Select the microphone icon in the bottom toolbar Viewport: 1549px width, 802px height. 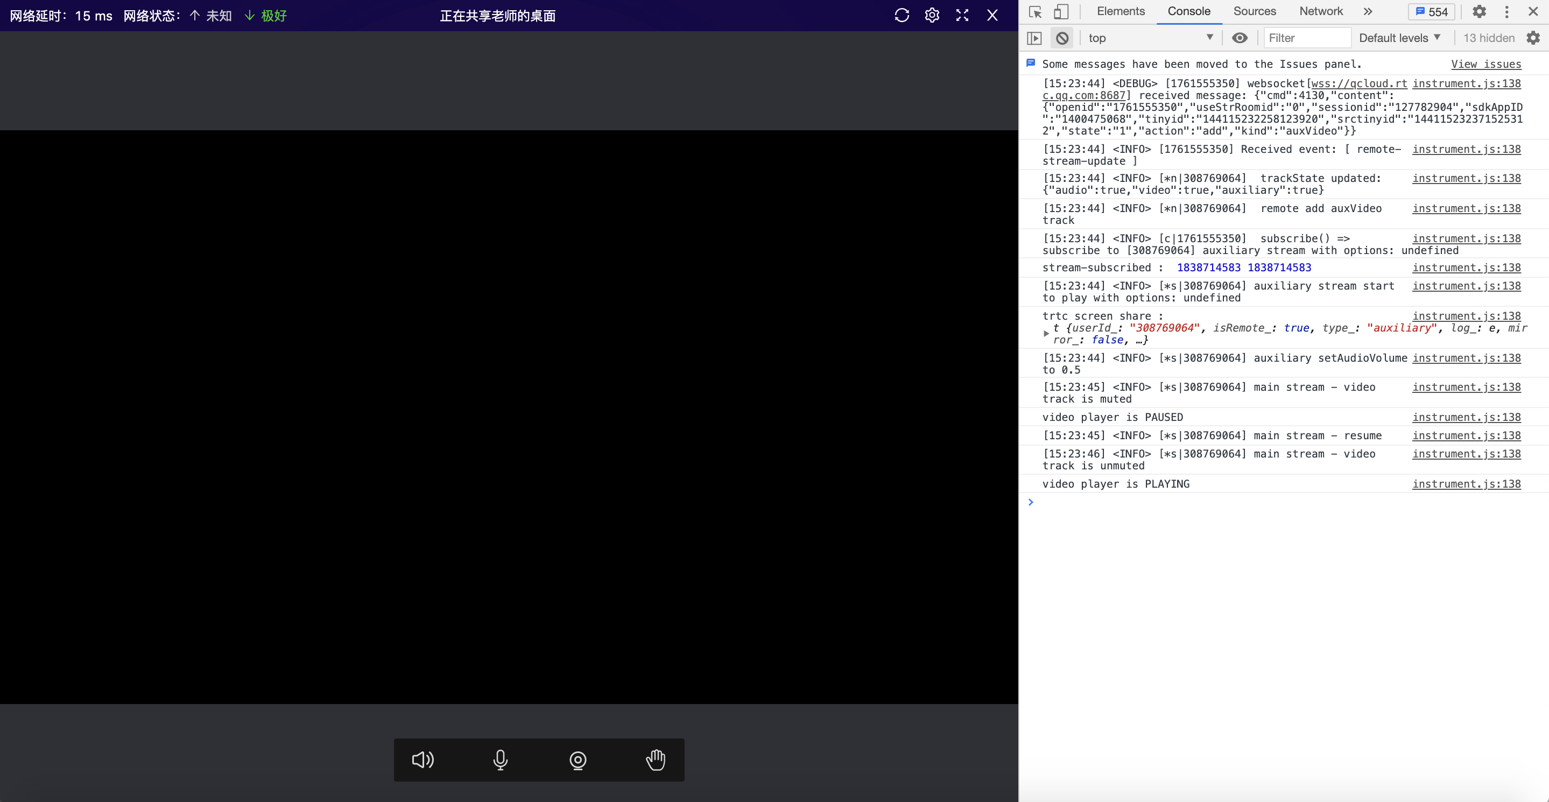(501, 759)
